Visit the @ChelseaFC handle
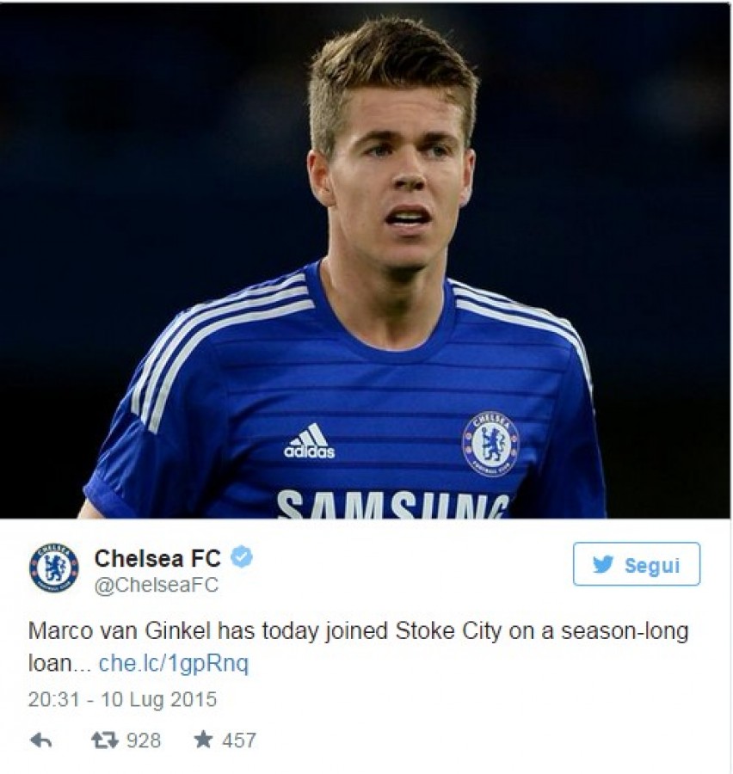Image resolution: width=733 pixels, height=774 pixels. click(x=156, y=585)
